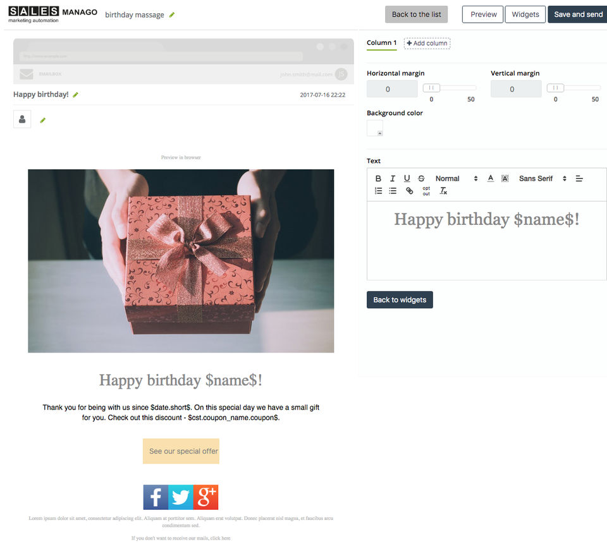Open the text alignment dropdown
This screenshot has height=544, width=607.
579,178
